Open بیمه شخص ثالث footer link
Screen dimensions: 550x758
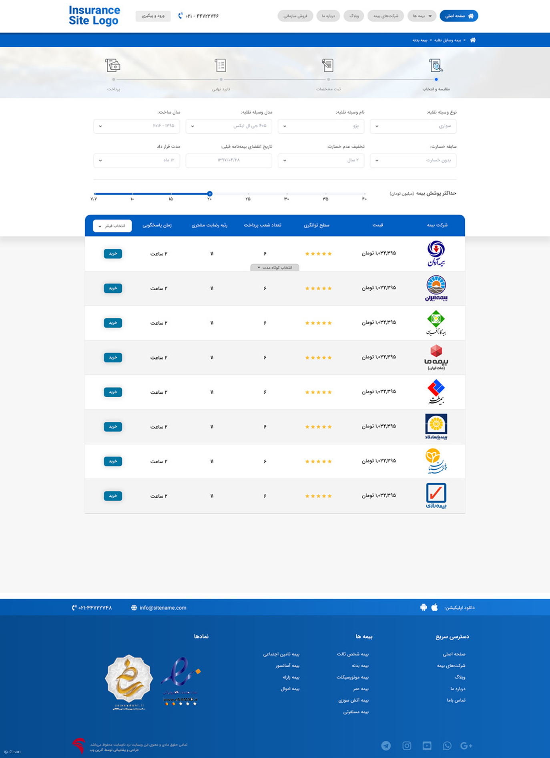(352, 654)
